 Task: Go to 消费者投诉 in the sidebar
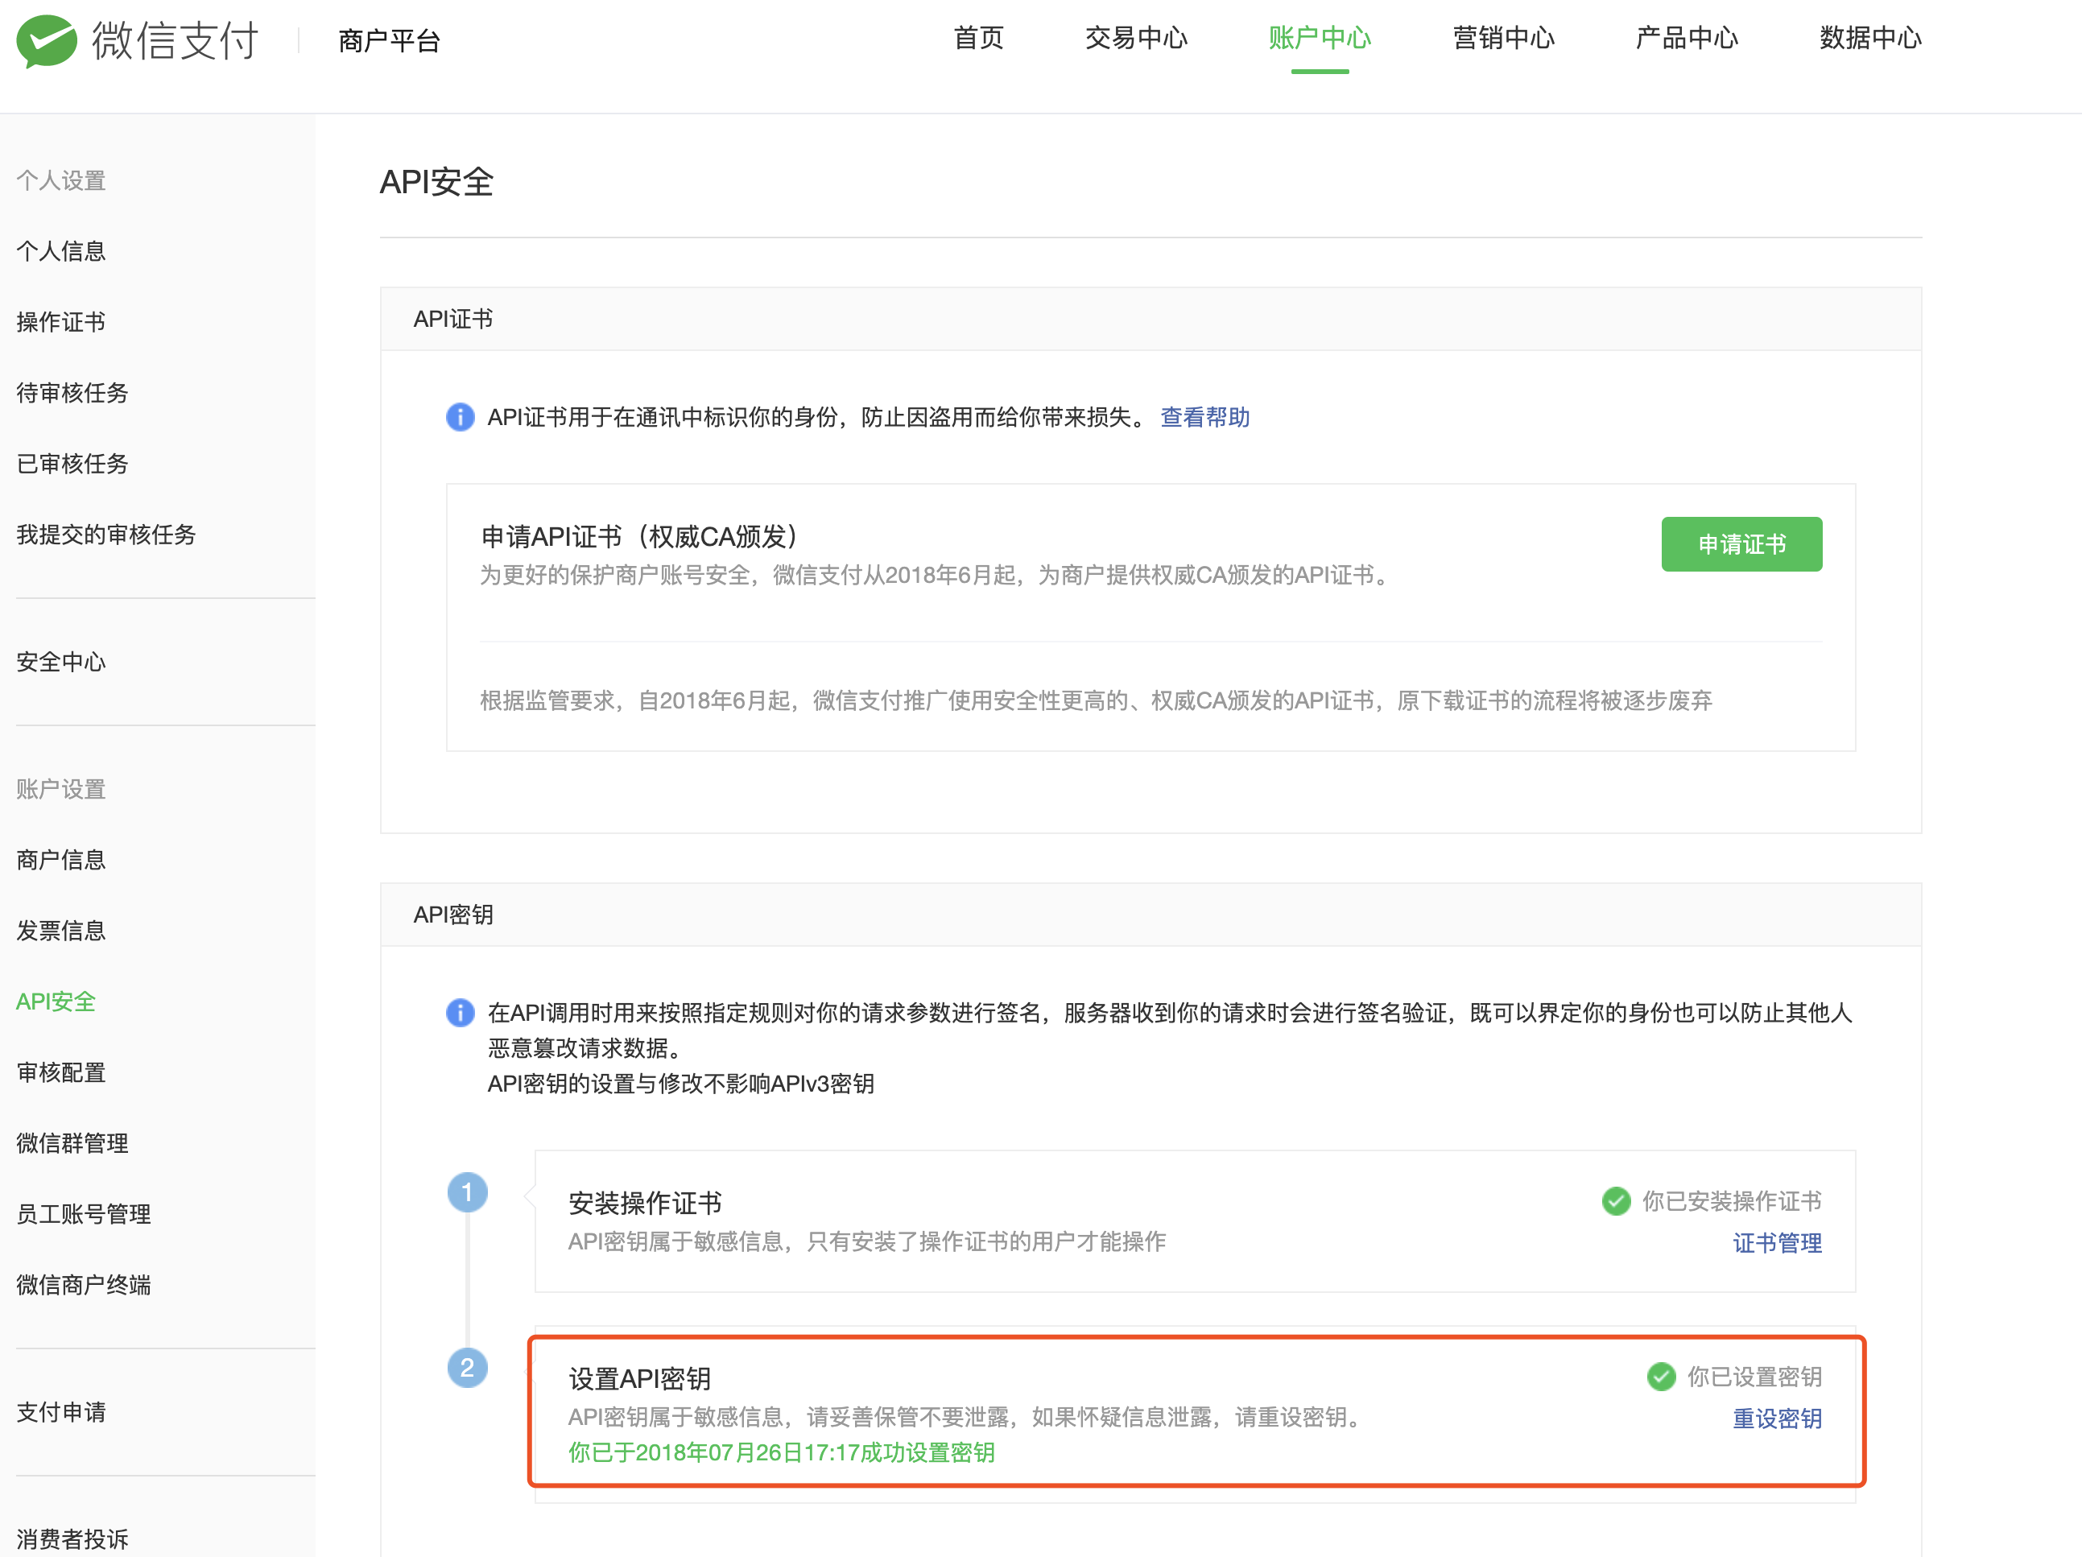[72, 1540]
